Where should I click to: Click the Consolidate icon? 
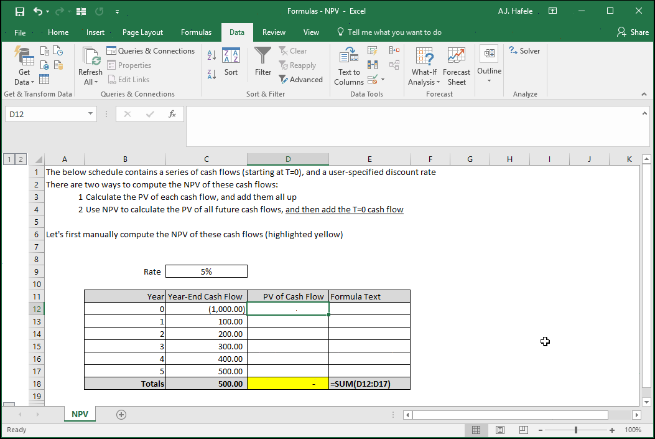coord(394,51)
